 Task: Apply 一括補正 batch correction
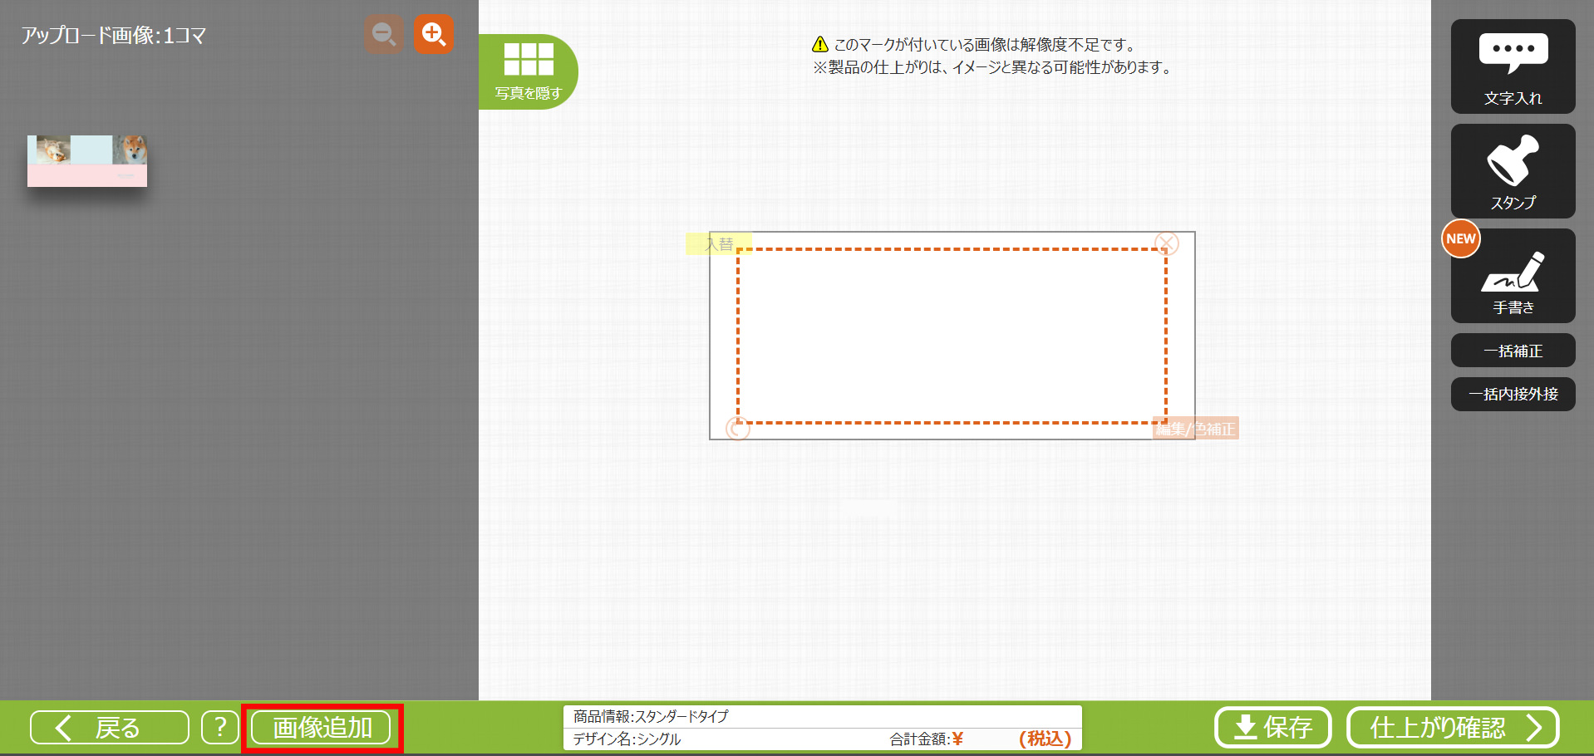[1513, 351]
